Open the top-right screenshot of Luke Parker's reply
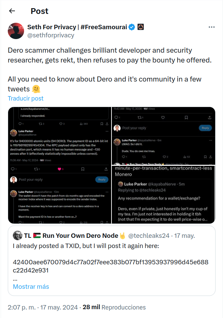The height and width of the screenshot is (318, 223). point(163,135)
